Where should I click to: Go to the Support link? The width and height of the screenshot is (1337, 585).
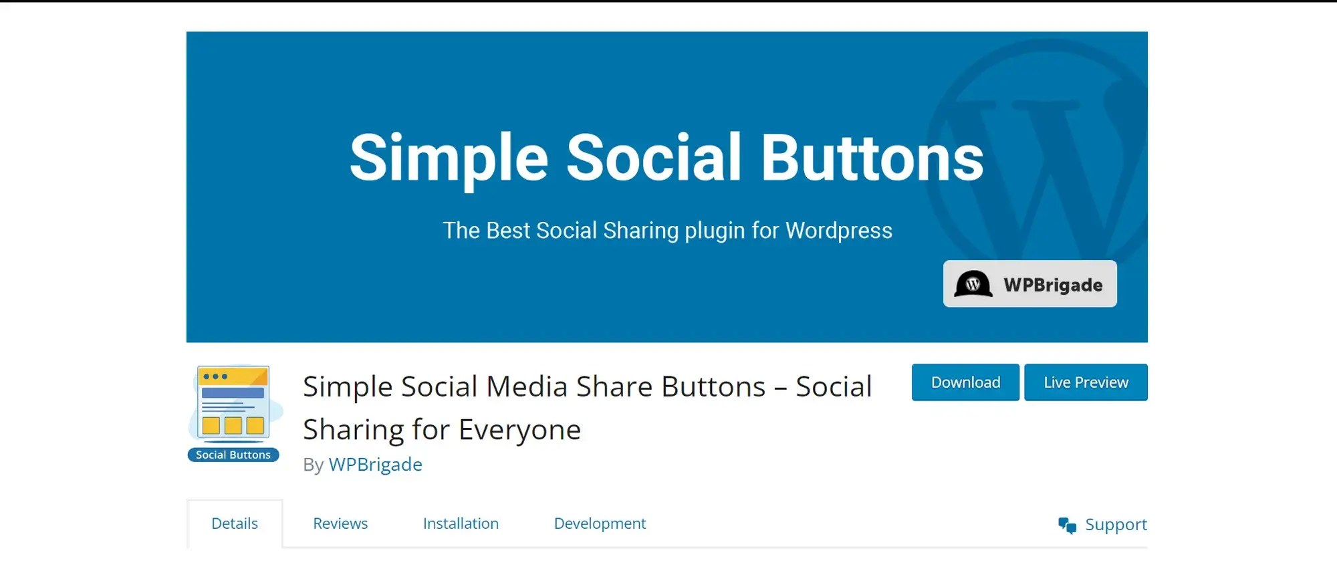coord(1116,525)
